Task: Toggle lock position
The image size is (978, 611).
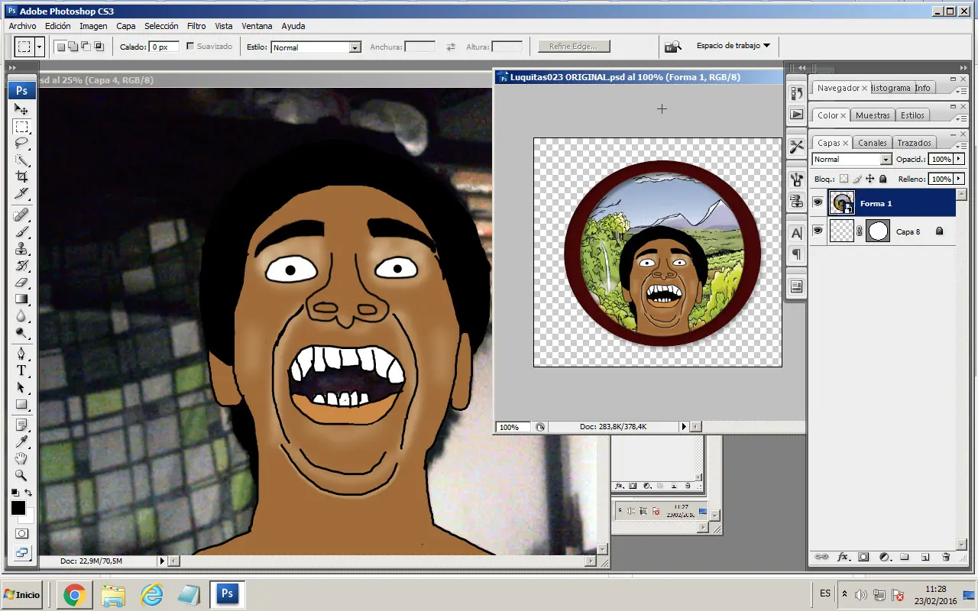Action: [x=870, y=179]
